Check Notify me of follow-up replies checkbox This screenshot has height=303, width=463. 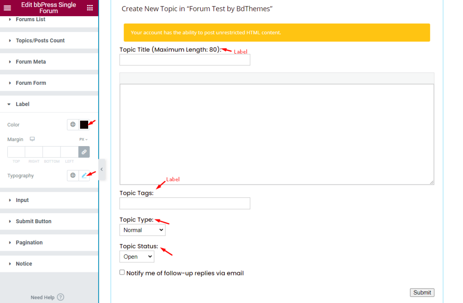[x=122, y=272]
